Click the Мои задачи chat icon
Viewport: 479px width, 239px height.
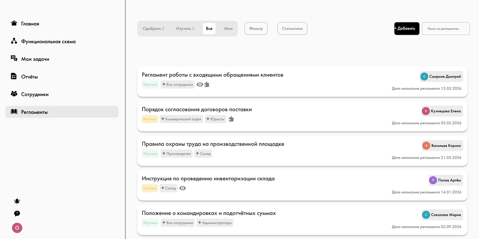click(14, 59)
